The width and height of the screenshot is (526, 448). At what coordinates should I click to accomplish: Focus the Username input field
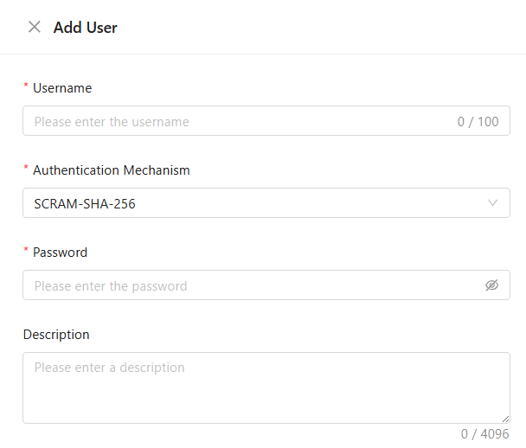point(266,121)
